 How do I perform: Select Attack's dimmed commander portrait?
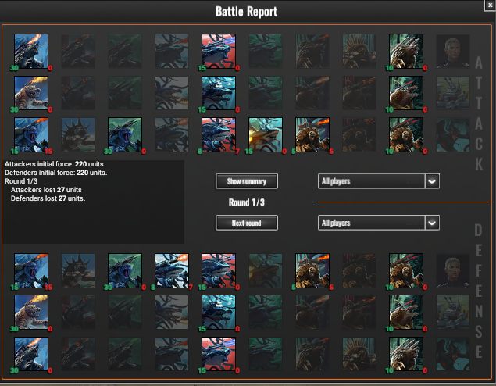[453, 52]
